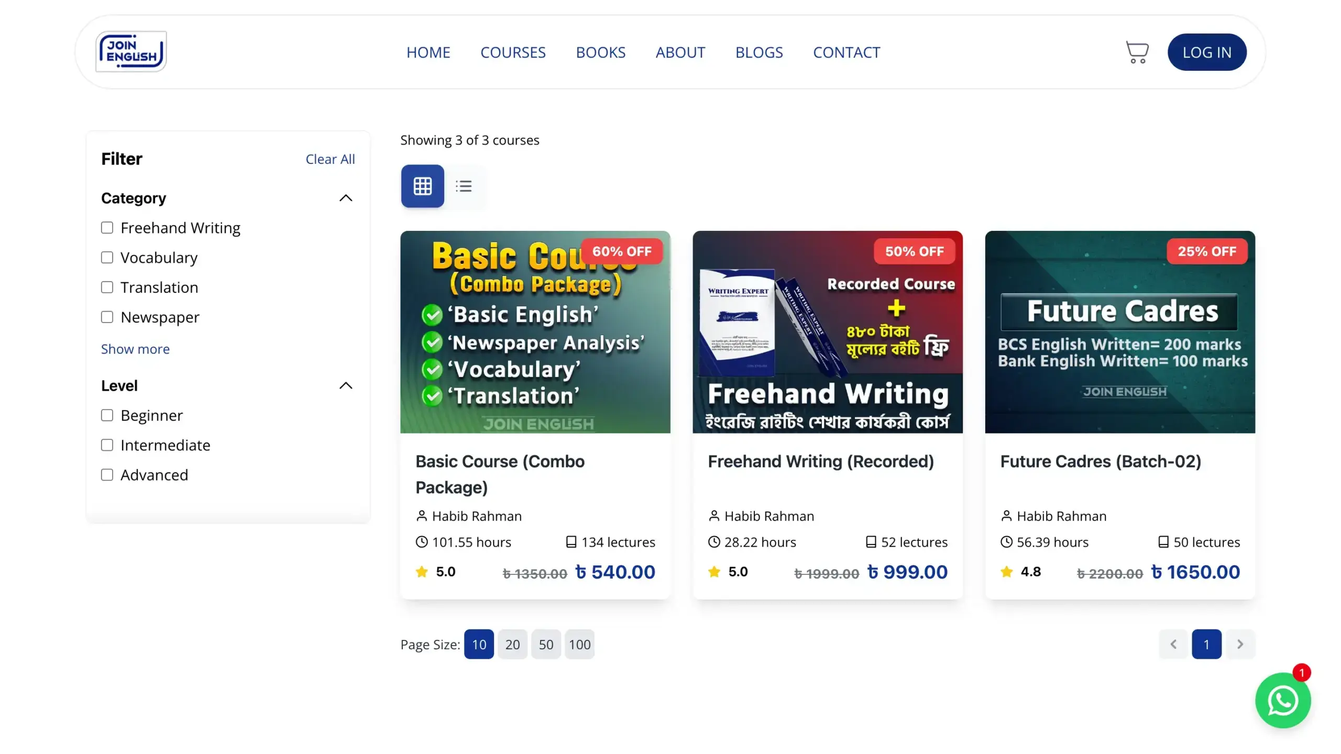Click Clear All filters link
This screenshot has height=754, width=1341.
[x=330, y=159]
